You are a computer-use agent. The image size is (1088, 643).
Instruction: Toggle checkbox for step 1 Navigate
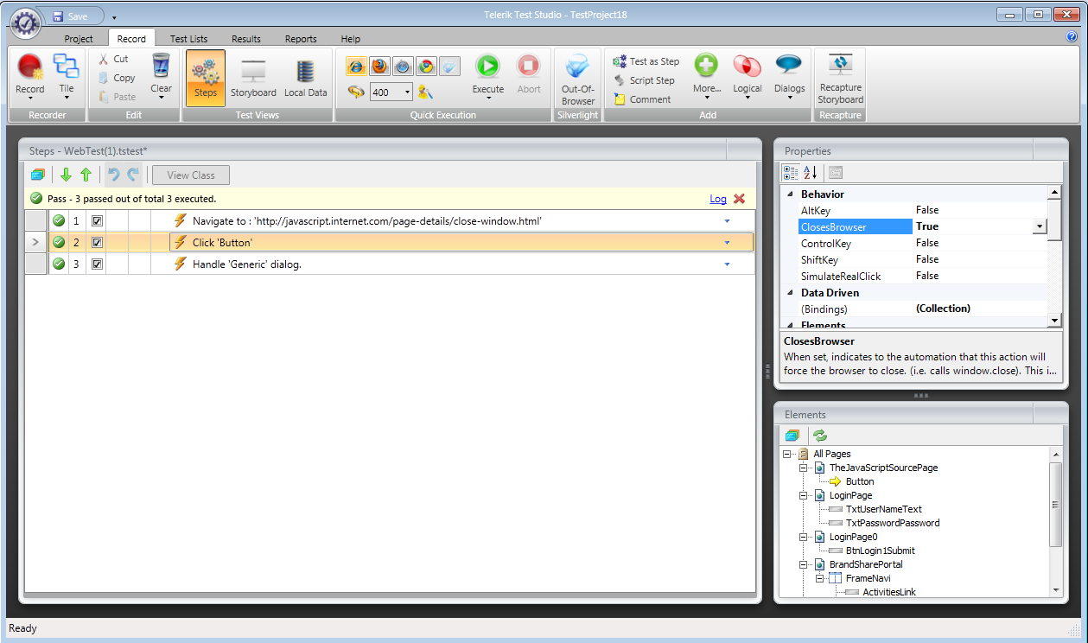(x=97, y=221)
